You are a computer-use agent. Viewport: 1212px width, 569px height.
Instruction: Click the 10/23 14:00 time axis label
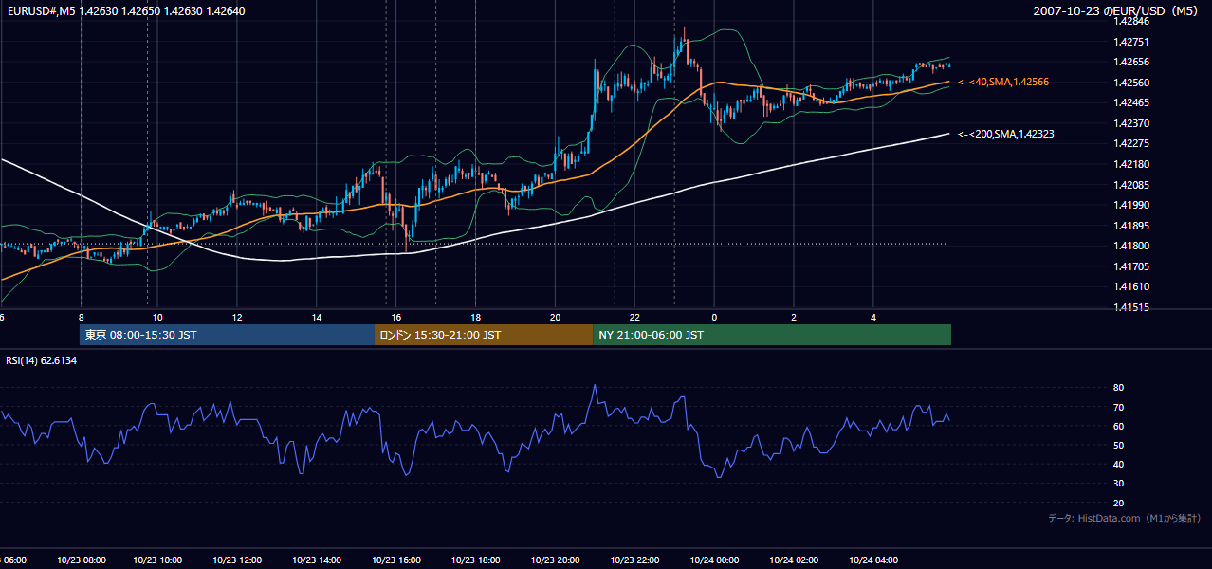(319, 560)
